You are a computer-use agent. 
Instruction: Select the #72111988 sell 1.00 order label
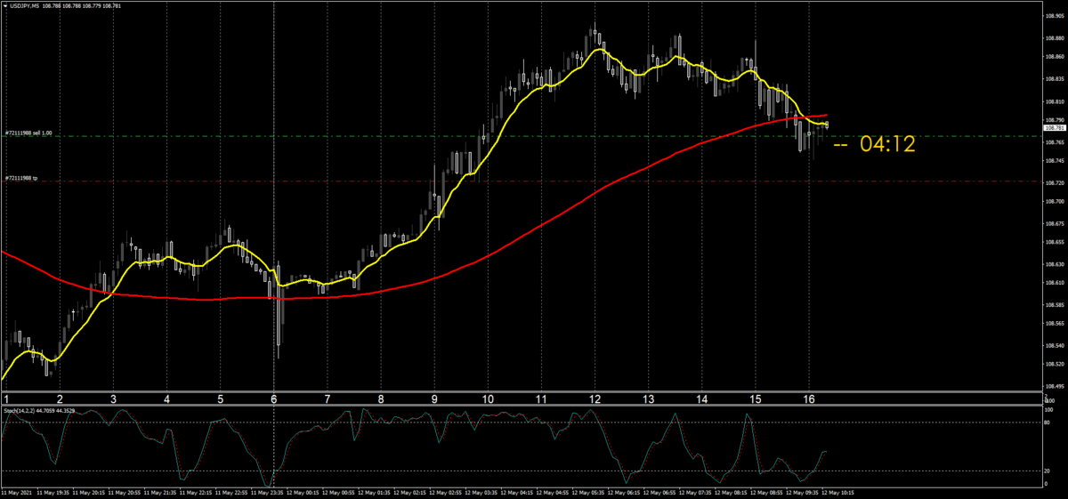click(28, 133)
